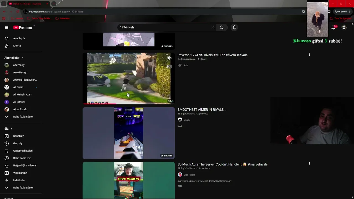Expand the Siz section
354x199 pixels.
point(8,129)
